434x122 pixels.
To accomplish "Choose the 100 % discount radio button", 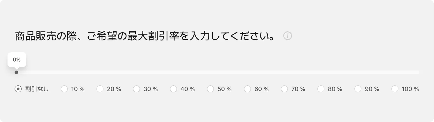I will point(395,89).
